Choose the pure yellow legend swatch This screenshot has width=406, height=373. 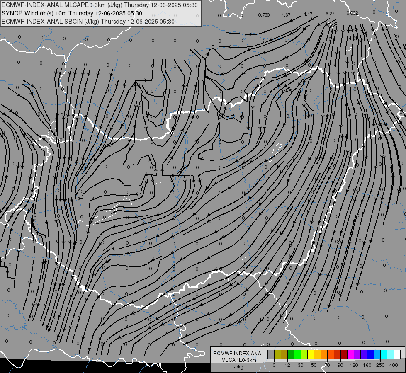tap(311, 354)
